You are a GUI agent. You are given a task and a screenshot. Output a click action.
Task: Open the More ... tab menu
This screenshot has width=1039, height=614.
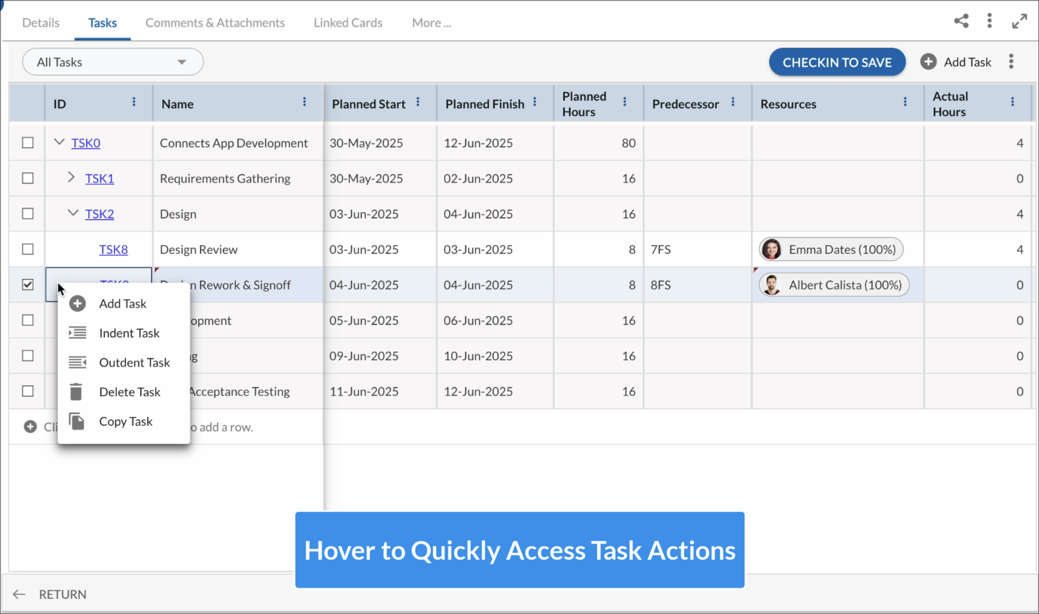point(431,23)
